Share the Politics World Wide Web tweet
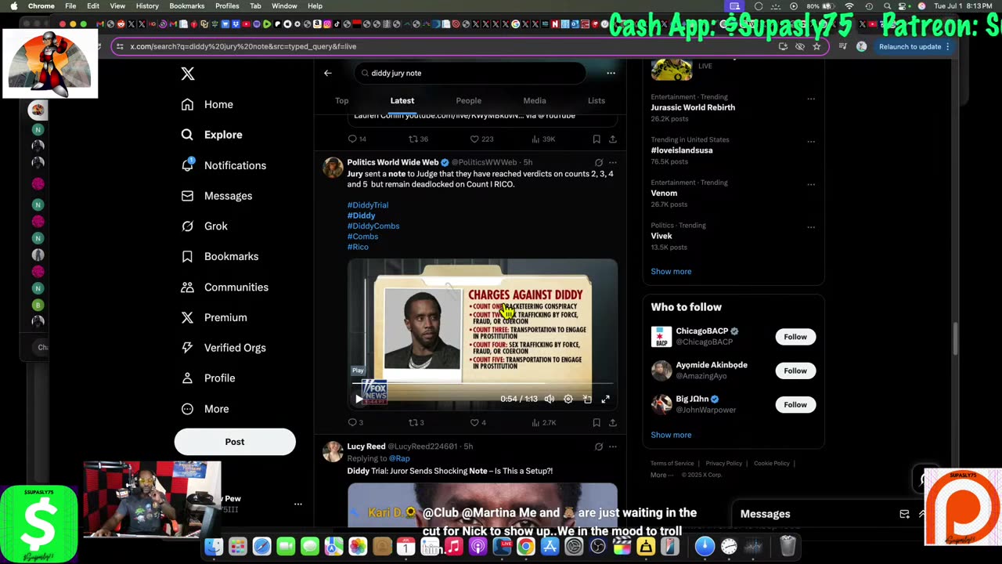 (x=613, y=423)
